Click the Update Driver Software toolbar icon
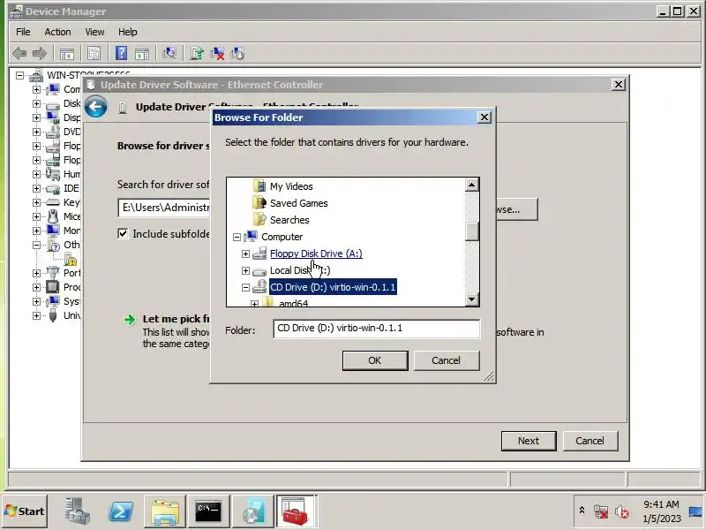This screenshot has width=706, height=530. [x=197, y=54]
